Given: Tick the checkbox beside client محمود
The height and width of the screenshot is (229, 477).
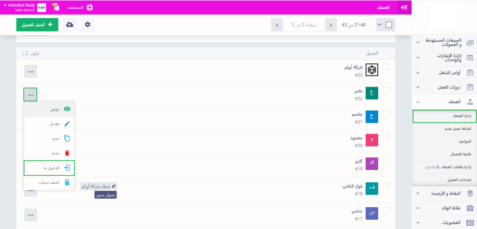Looking at the screenshot, I should [x=386, y=137].
